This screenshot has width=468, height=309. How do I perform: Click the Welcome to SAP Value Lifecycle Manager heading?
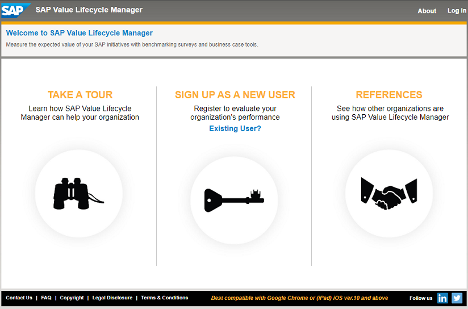pos(80,33)
